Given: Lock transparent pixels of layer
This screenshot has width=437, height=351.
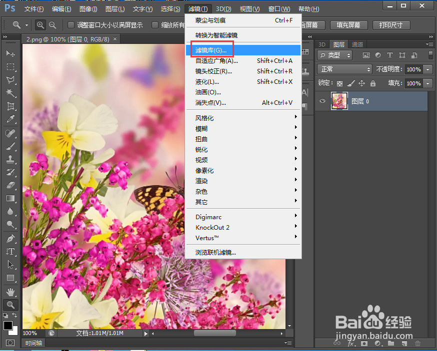Looking at the screenshot, I should (x=339, y=83).
